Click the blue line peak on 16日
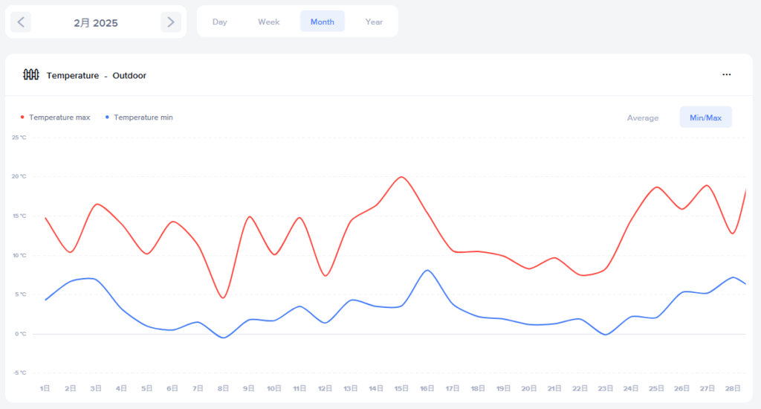This screenshot has height=409, width=761. [x=427, y=270]
